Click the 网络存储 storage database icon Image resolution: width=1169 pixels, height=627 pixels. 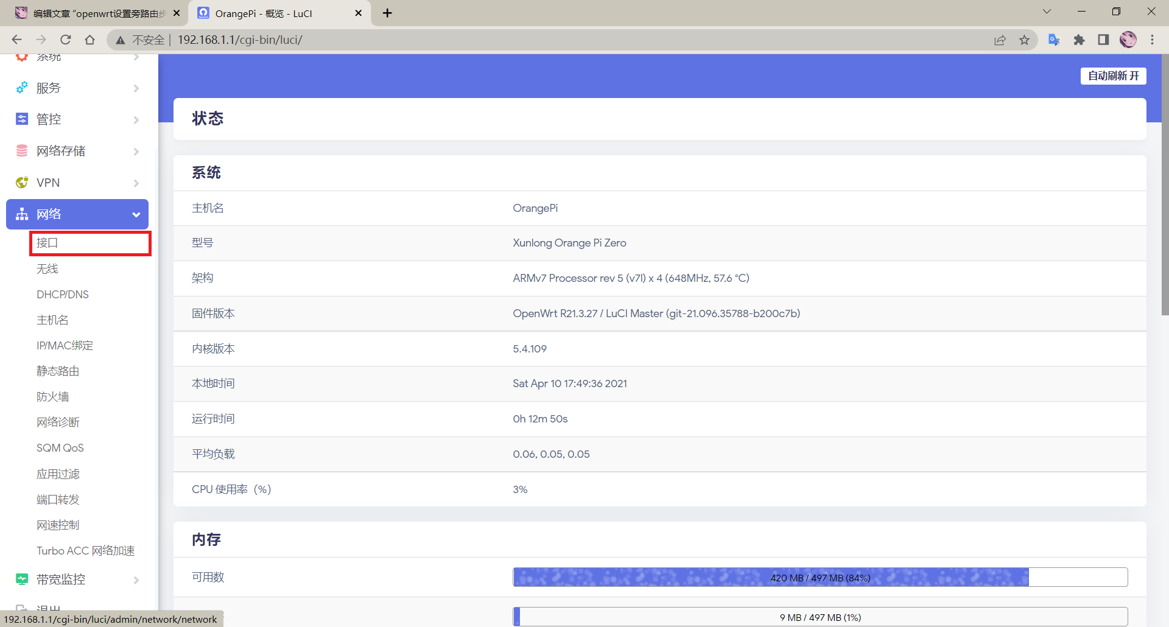point(22,151)
